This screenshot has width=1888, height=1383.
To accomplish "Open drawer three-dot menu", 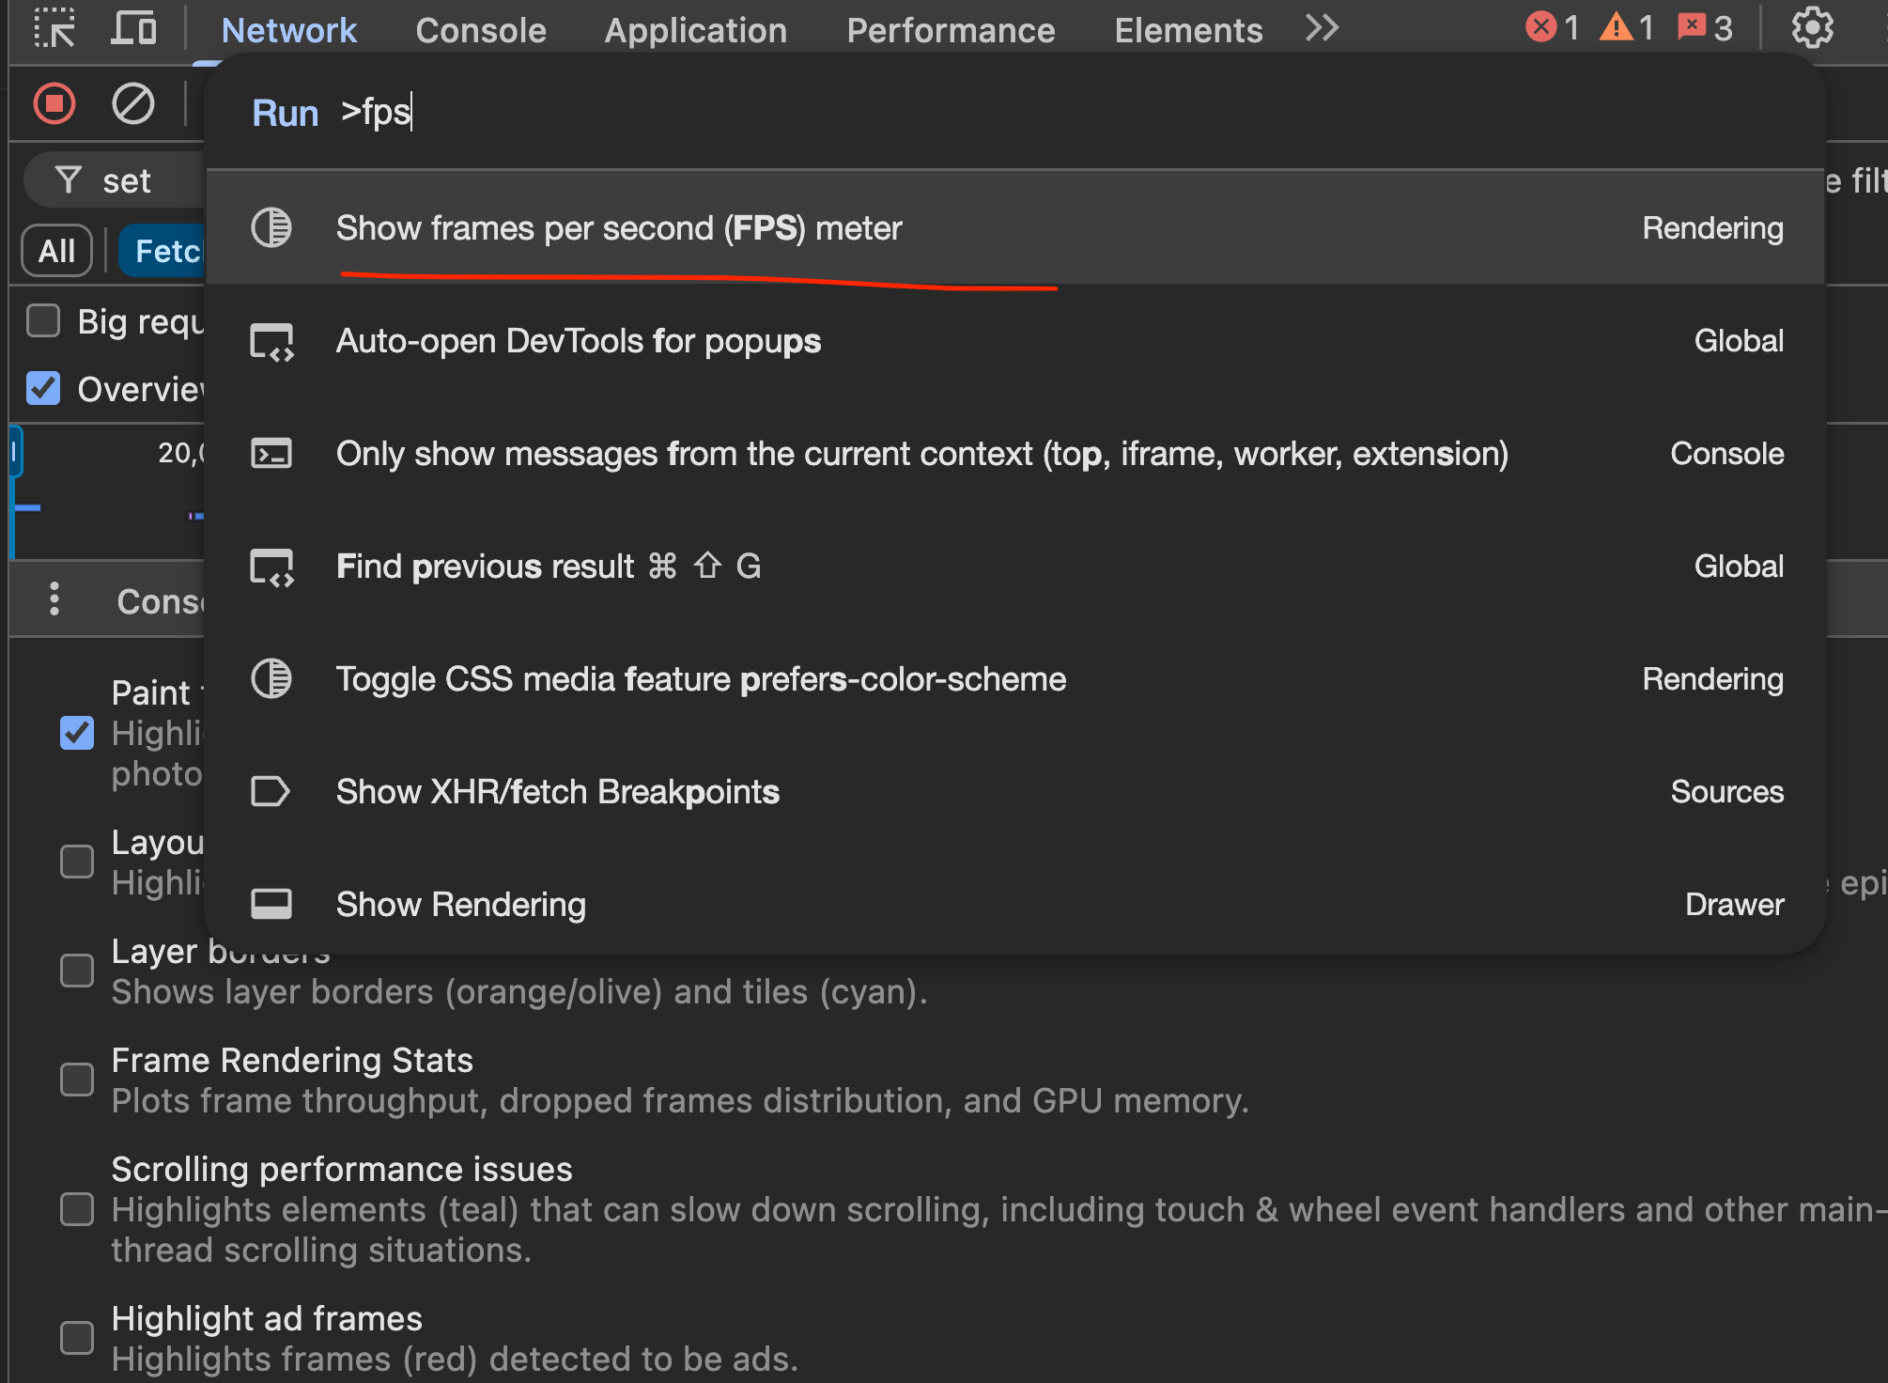I will point(54,599).
